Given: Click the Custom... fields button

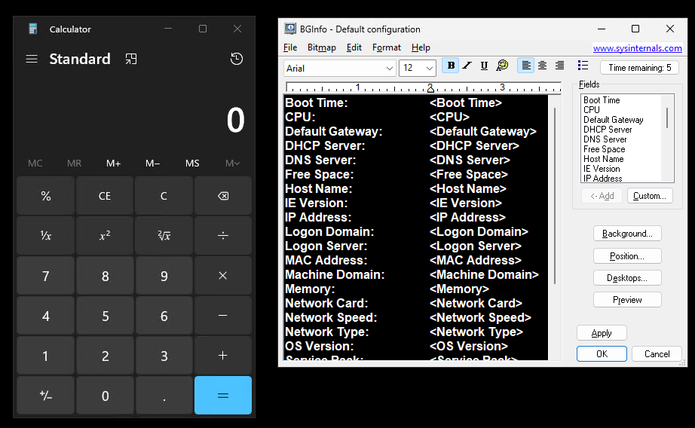Looking at the screenshot, I should 649,196.
